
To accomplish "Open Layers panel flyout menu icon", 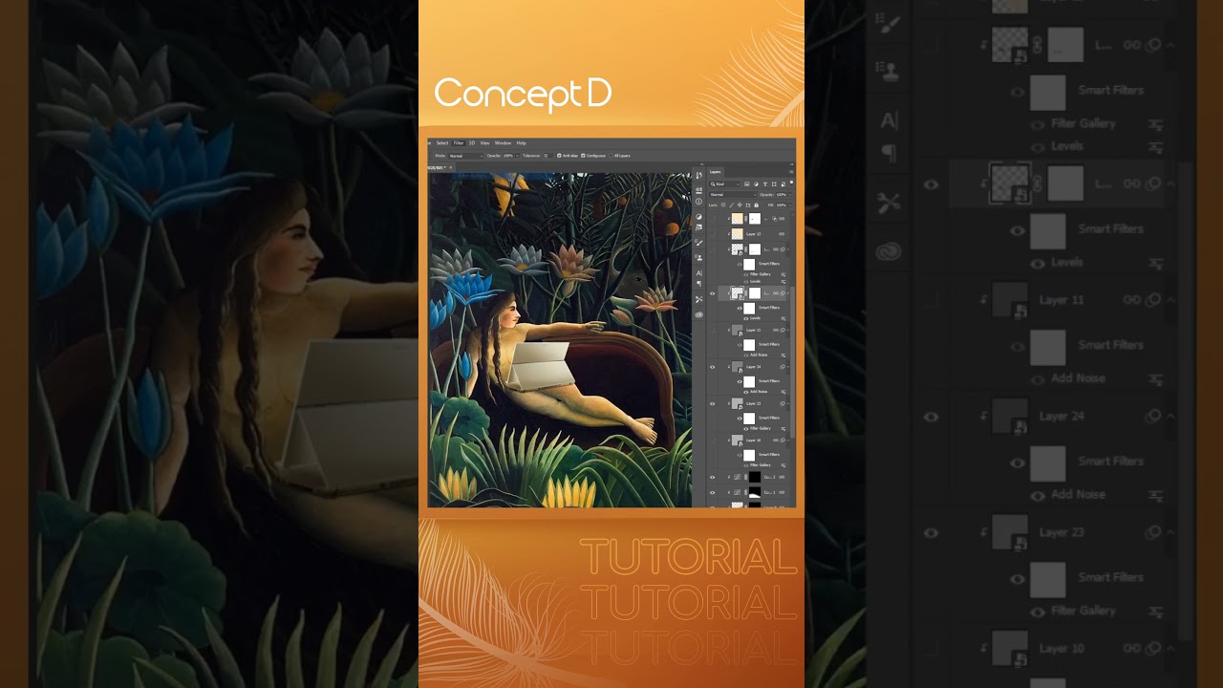I will [x=791, y=172].
